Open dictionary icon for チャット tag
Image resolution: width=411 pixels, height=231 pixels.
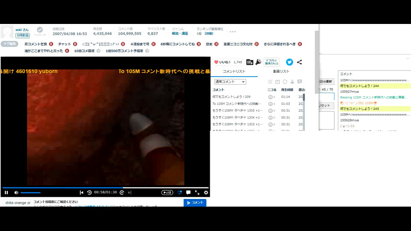coord(75,44)
